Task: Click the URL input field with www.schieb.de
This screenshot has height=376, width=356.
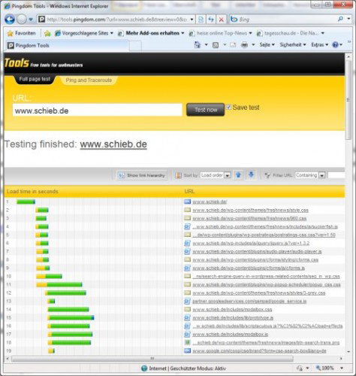Action: 98,111
